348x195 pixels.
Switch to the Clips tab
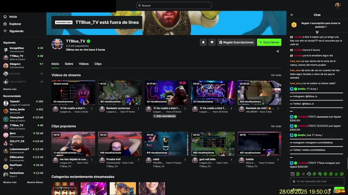click(x=98, y=64)
